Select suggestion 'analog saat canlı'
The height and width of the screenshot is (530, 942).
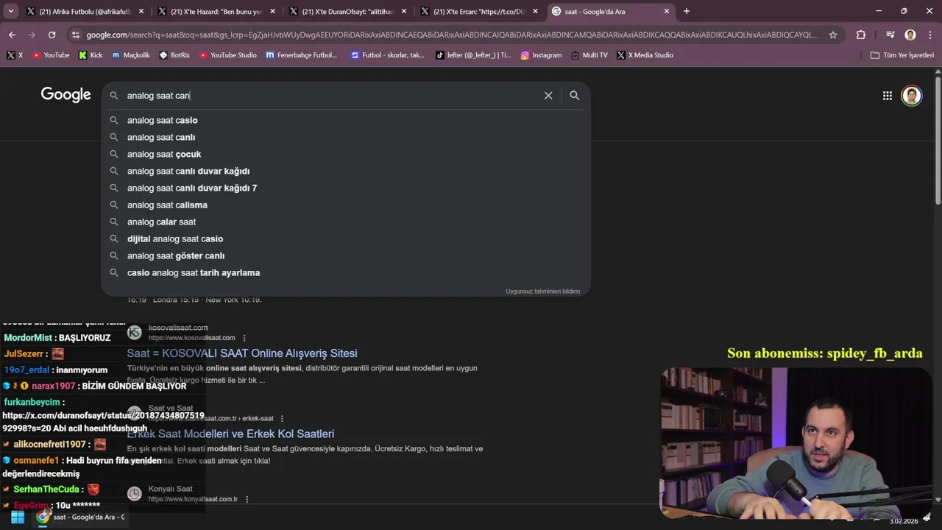click(x=346, y=137)
